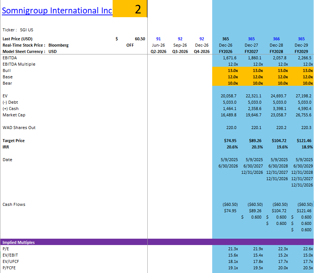
Task: Click FY2029 target price $121.46 in Target Price row
Action: coord(304,141)
